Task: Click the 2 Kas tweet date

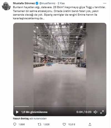Action: pyautogui.click(x=61, y=3)
